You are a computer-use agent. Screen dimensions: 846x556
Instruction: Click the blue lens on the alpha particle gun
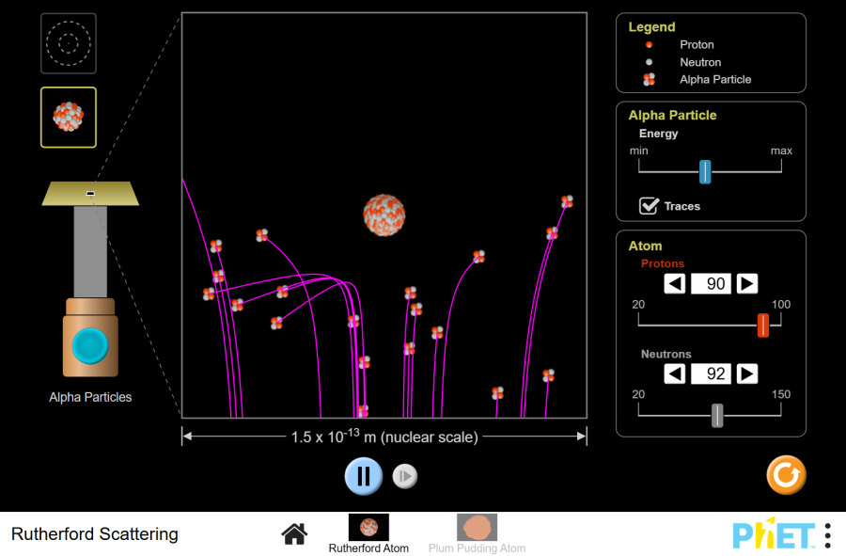click(x=89, y=345)
